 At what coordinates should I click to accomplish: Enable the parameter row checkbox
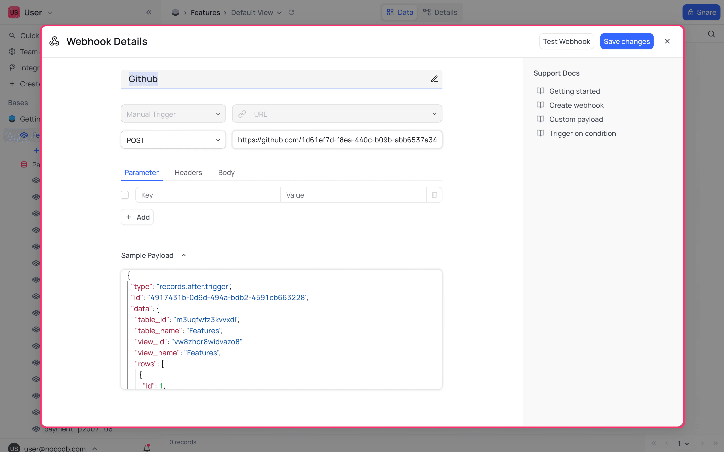(125, 195)
